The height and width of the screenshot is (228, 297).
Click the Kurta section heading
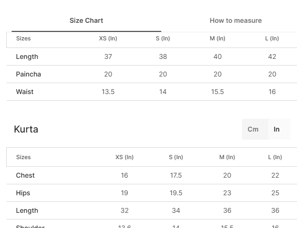[x=26, y=129]
